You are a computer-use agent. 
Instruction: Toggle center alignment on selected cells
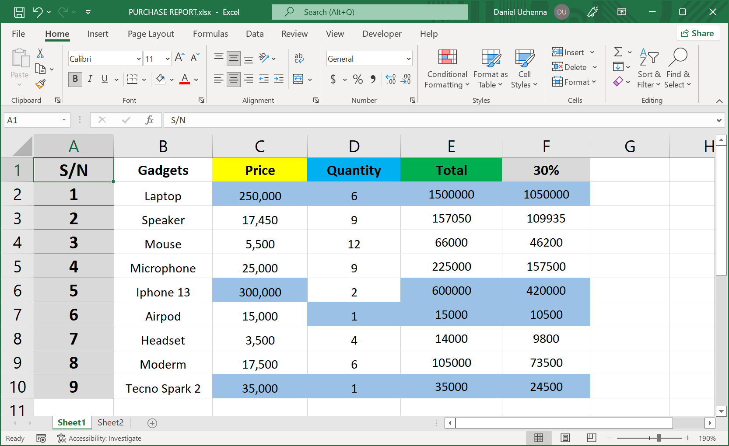[233, 79]
